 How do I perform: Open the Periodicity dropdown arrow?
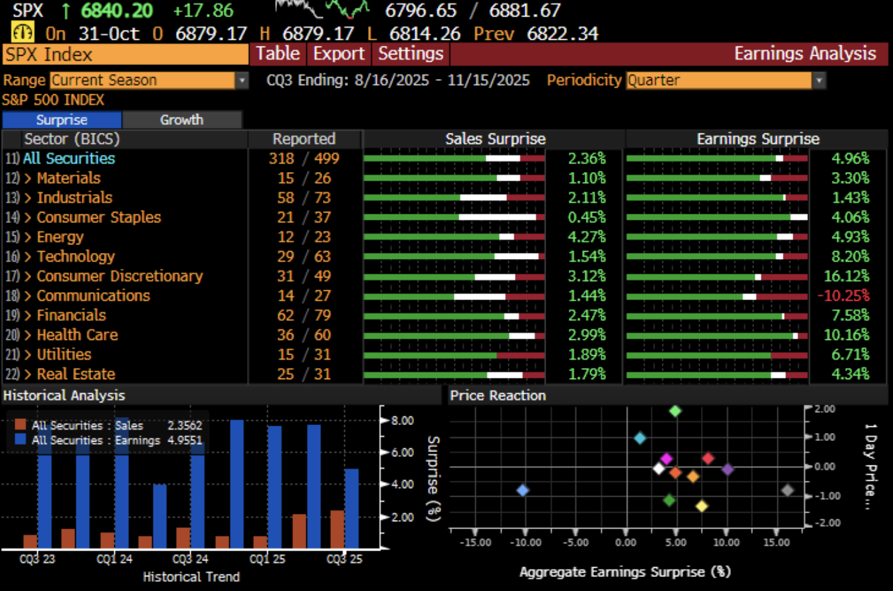pyautogui.click(x=819, y=80)
